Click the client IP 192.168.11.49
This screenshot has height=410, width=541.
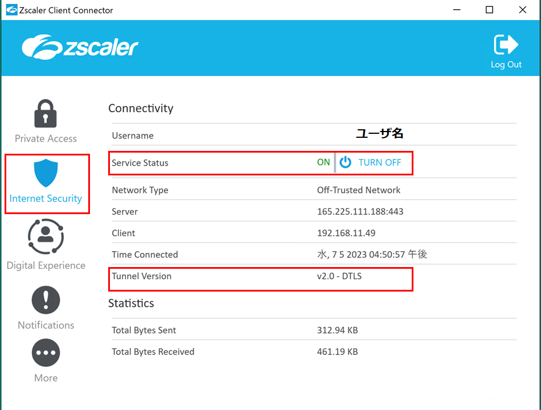tap(346, 233)
